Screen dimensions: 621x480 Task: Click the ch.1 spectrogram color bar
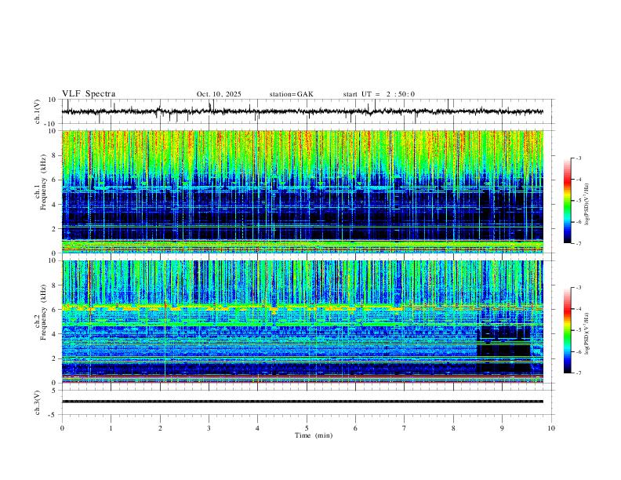click(568, 201)
